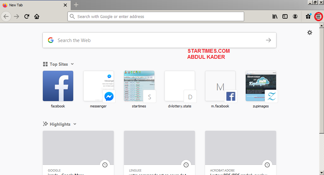Click the ACROBAT.ADOBE source label
The height and width of the screenshot is (175, 324).
(x=222, y=171)
